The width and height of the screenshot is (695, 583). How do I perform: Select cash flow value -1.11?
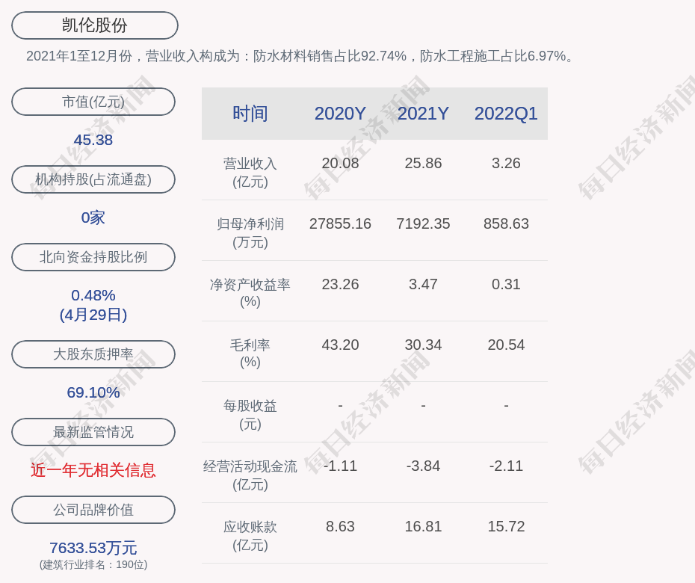(340, 466)
